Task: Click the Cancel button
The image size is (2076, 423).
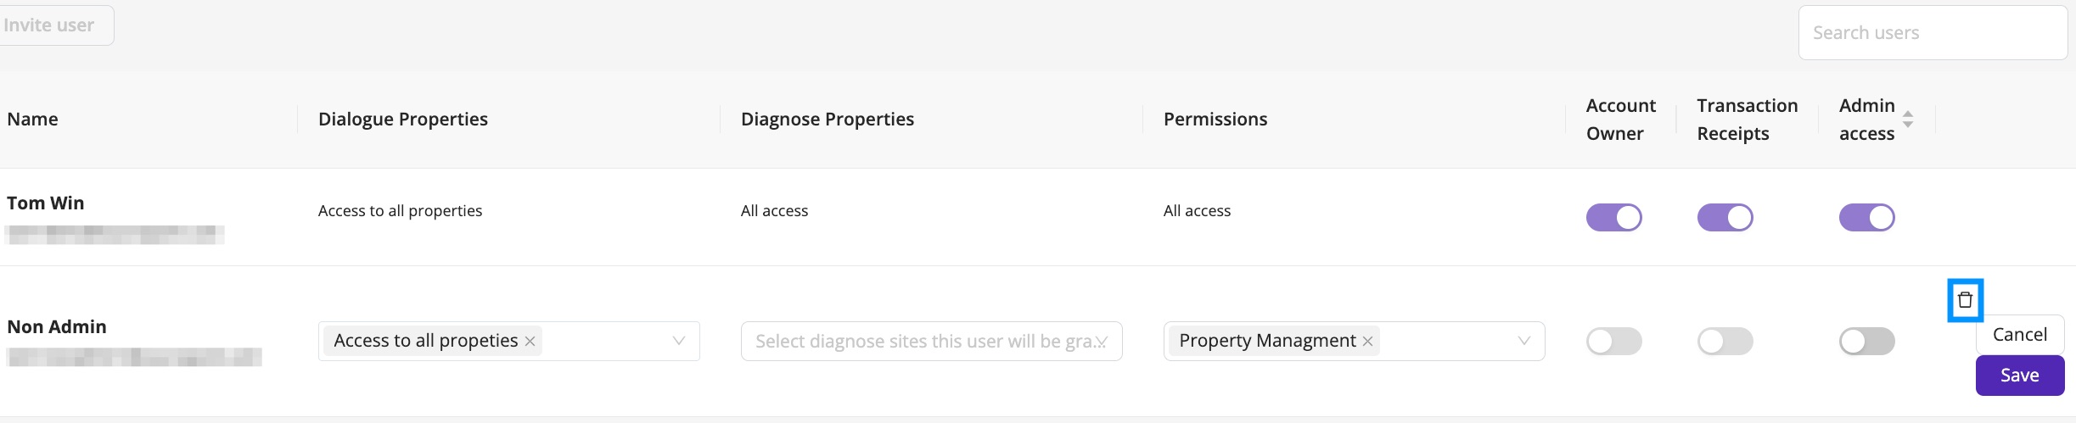Action: click(2020, 334)
